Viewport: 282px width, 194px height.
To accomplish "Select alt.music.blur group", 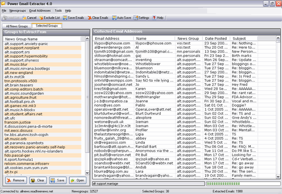I will [42, 64].
